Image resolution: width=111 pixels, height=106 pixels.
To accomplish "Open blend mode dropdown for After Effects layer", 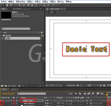I will (48, 104).
